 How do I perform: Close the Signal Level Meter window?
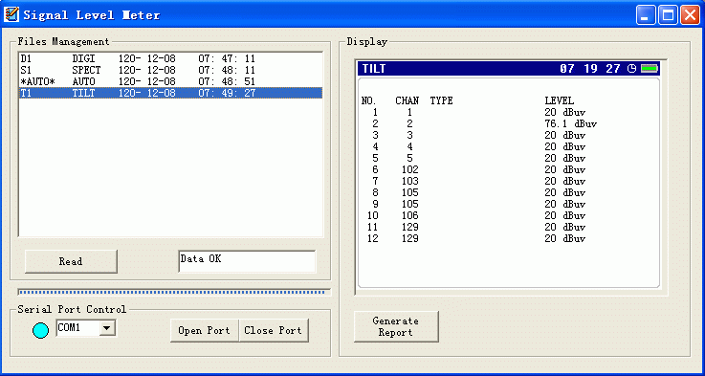click(x=690, y=15)
